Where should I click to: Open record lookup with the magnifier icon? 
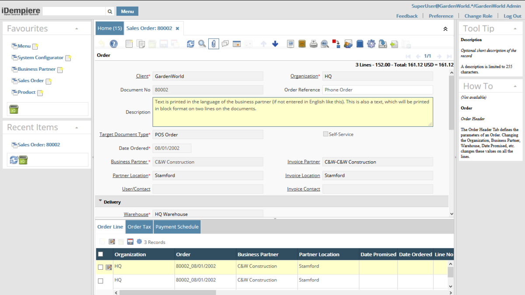click(202, 44)
